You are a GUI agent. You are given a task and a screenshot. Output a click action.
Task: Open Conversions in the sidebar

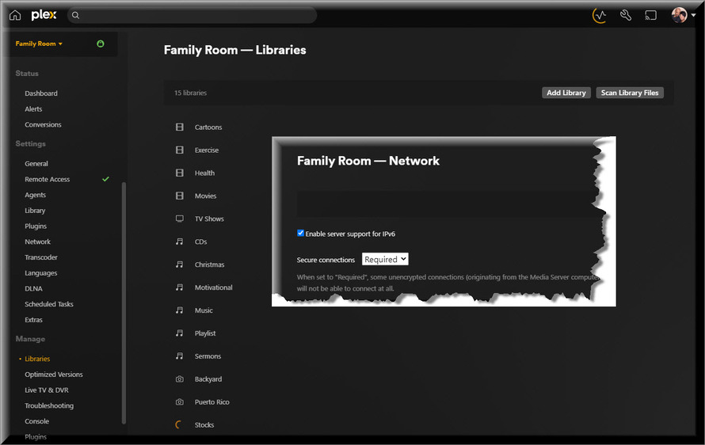click(43, 125)
